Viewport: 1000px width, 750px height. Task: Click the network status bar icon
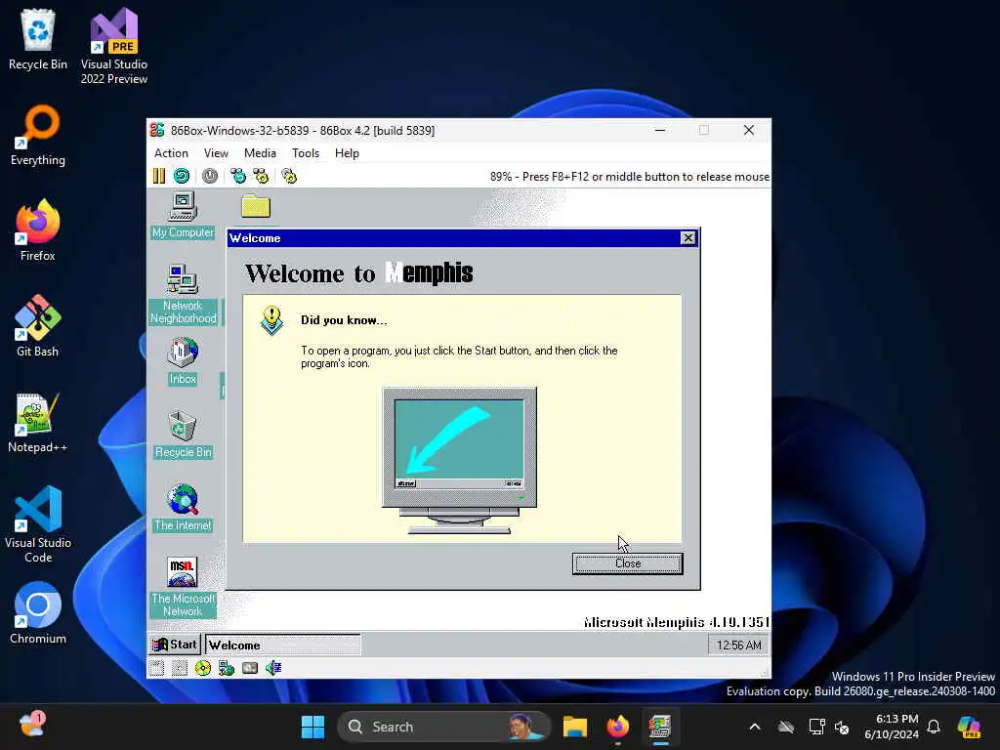(x=227, y=668)
